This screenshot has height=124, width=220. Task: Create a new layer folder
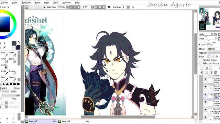click(211, 68)
